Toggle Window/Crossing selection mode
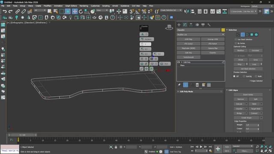 (x=68, y=12)
